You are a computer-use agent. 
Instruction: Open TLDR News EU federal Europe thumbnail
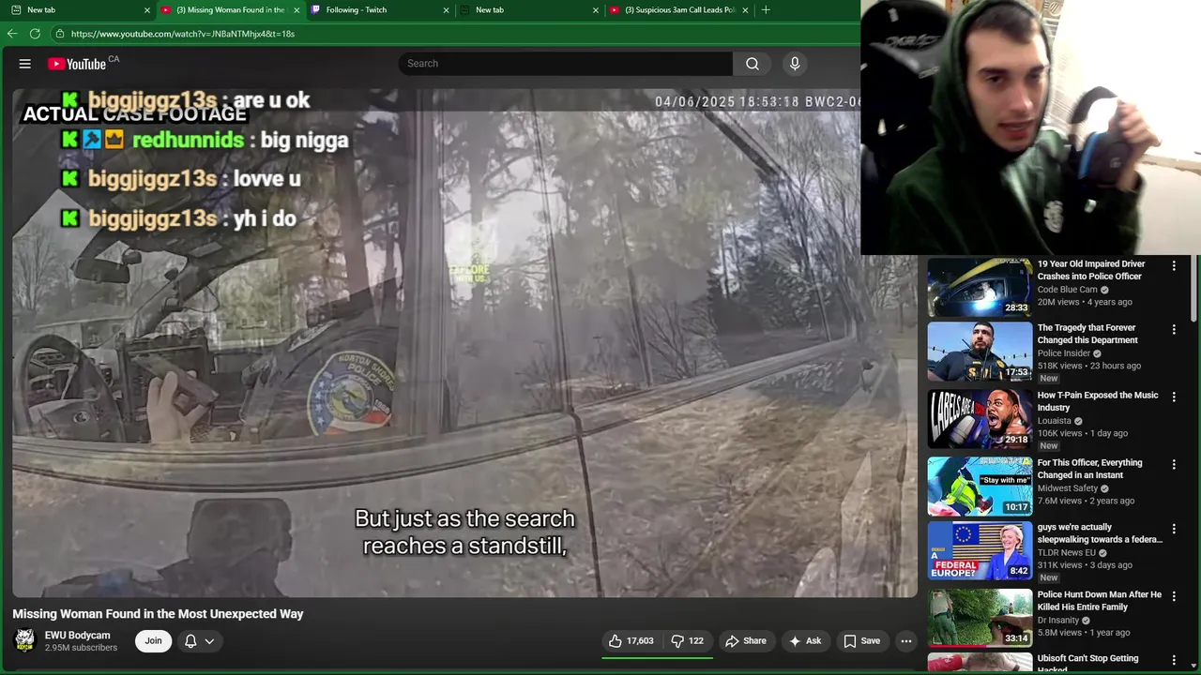pos(980,550)
